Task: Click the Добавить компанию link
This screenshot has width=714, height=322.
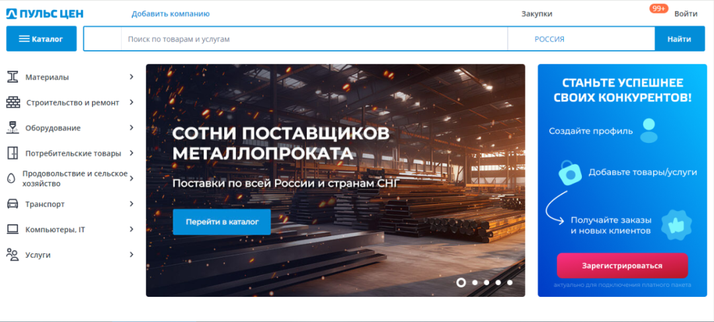Action: pyautogui.click(x=171, y=14)
